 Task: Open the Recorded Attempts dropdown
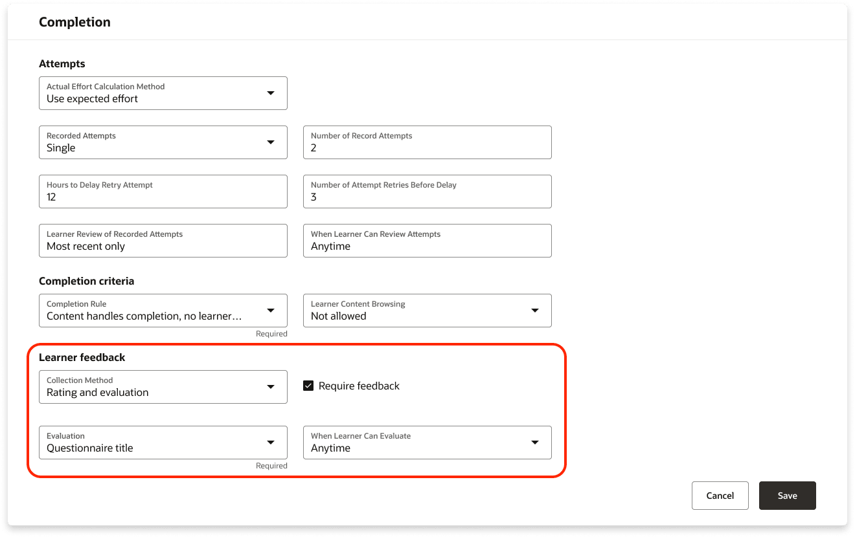(162, 142)
